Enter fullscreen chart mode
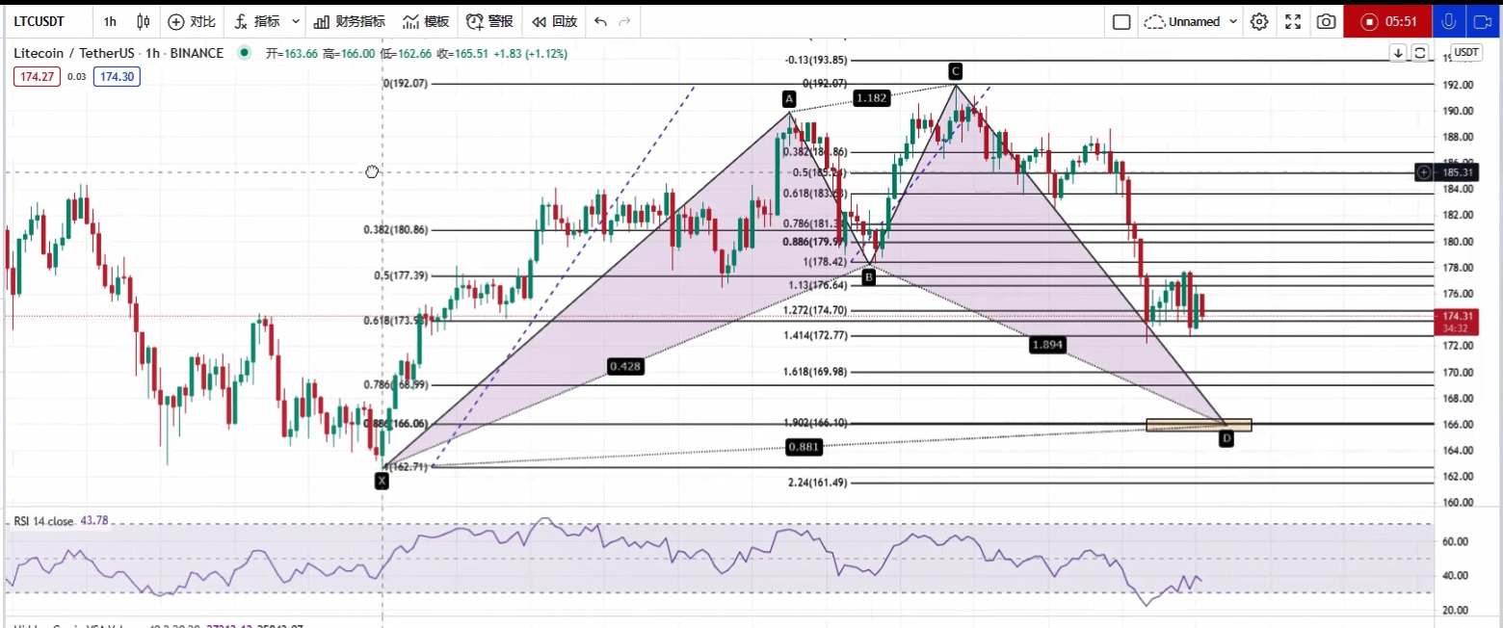The image size is (1503, 628). pos(1293,21)
